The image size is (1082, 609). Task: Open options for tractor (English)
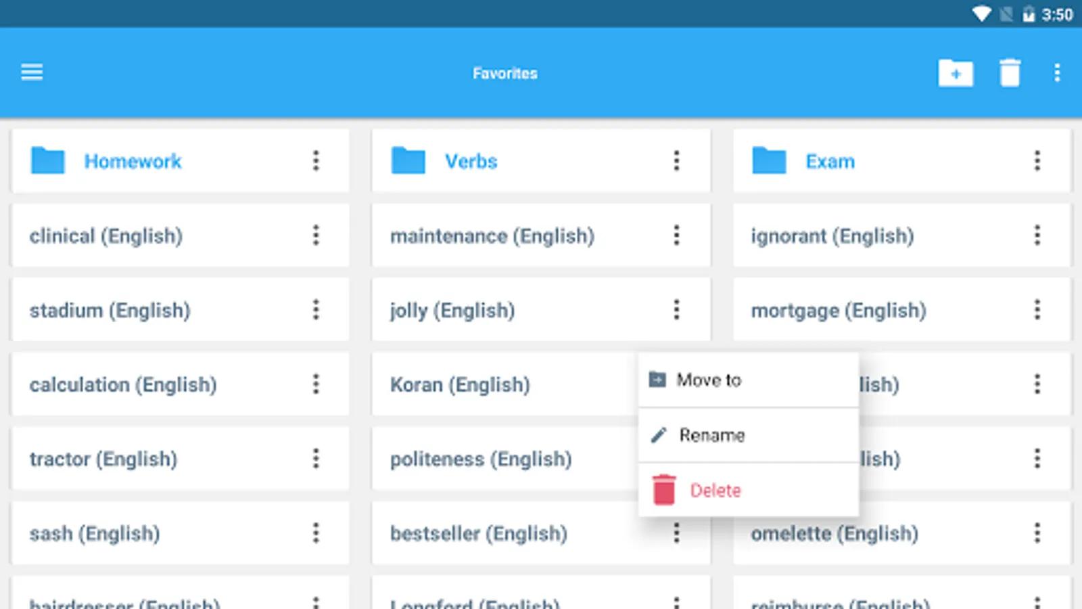click(x=316, y=459)
